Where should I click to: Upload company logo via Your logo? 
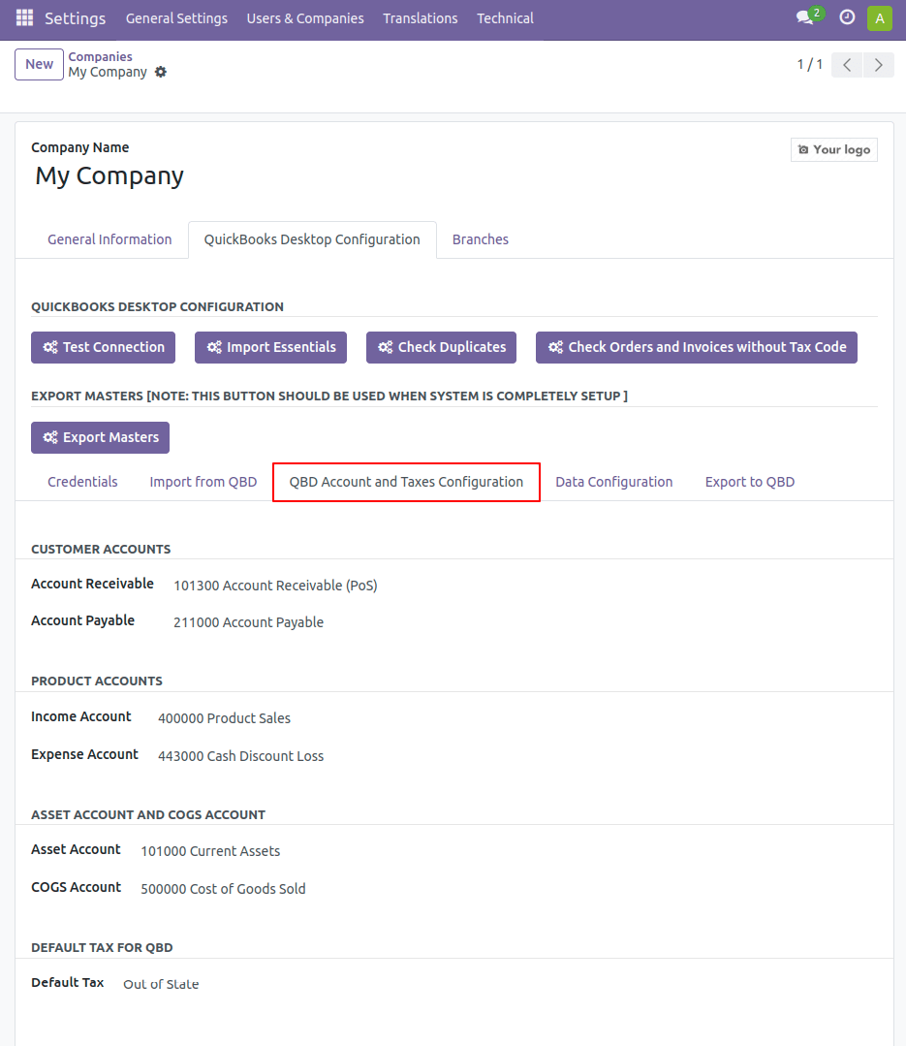point(834,149)
